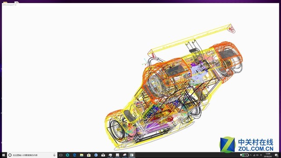The image size is (281, 158).
Task: Open network status tray icon
Action: [x=254, y=155]
